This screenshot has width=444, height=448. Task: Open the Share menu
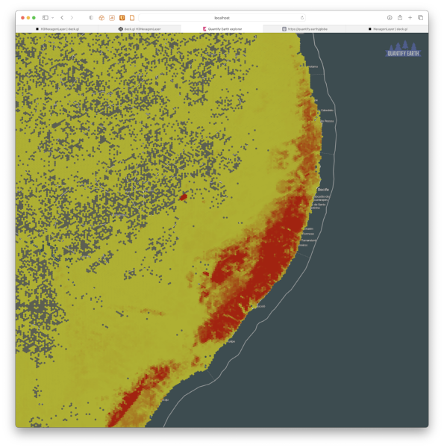coord(400,17)
